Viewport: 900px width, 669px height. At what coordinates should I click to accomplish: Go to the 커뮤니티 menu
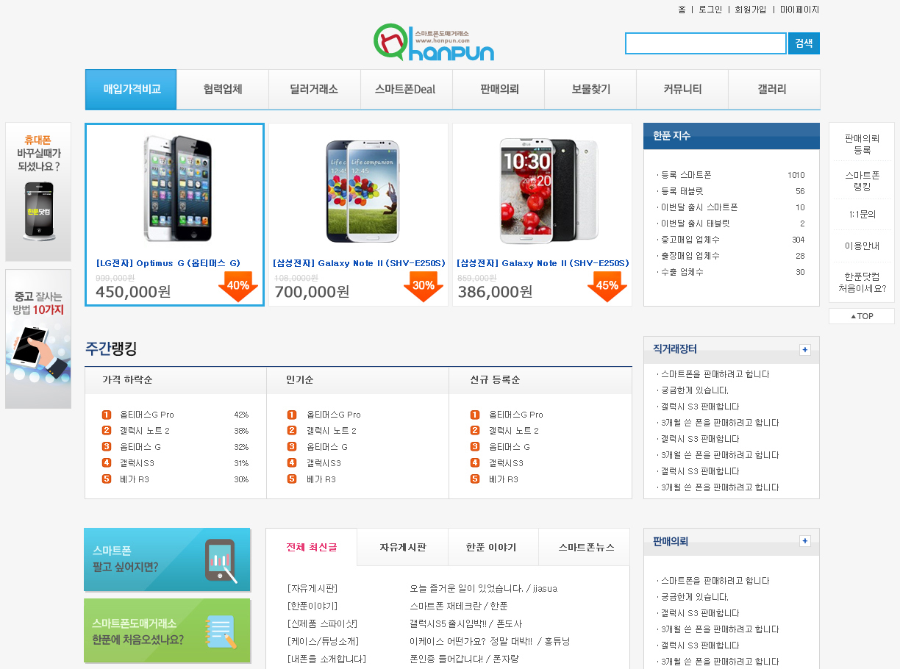682,89
